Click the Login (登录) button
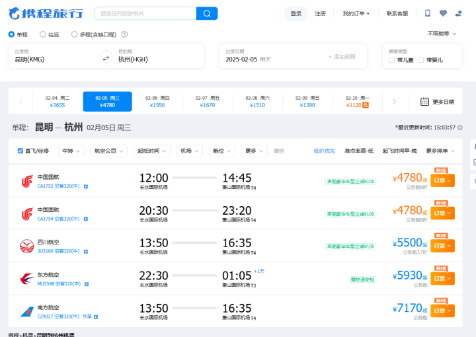Image resolution: width=476 pixels, height=337 pixels. (x=296, y=13)
